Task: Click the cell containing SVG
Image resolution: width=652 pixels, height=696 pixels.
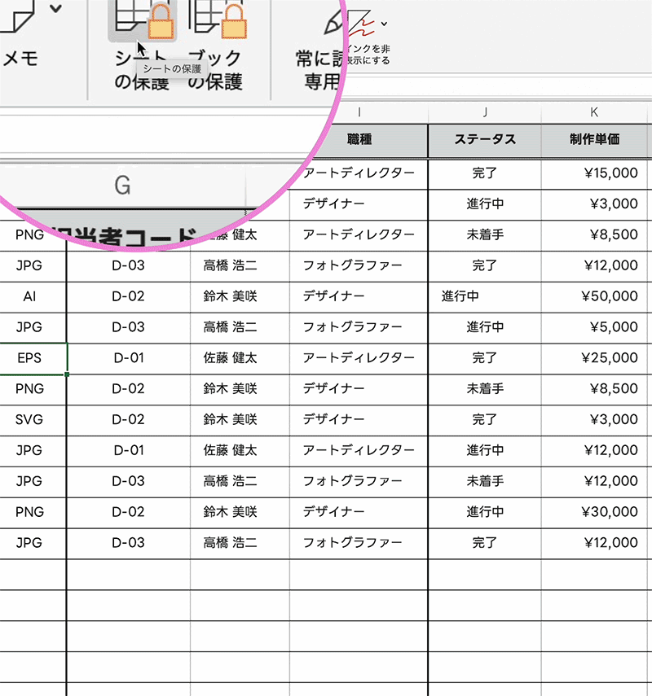Action: click(29, 419)
